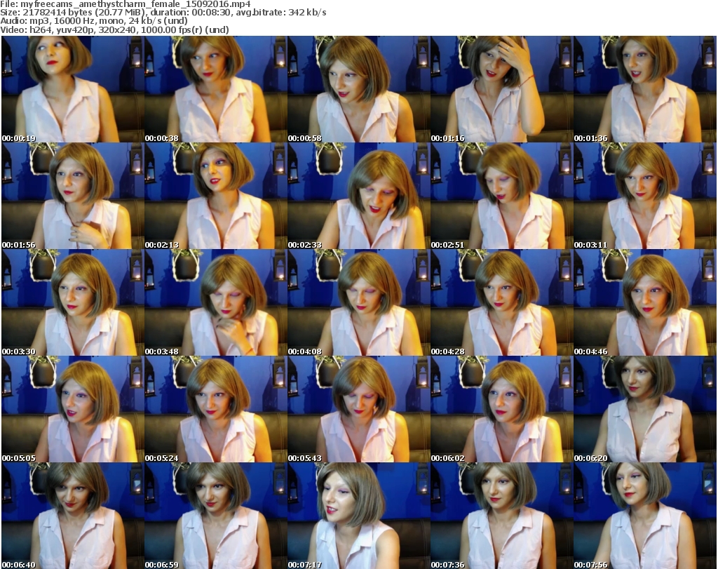Click the Video line mentioning h264, 320x240
The height and width of the screenshot is (569, 718).
click(x=114, y=29)
